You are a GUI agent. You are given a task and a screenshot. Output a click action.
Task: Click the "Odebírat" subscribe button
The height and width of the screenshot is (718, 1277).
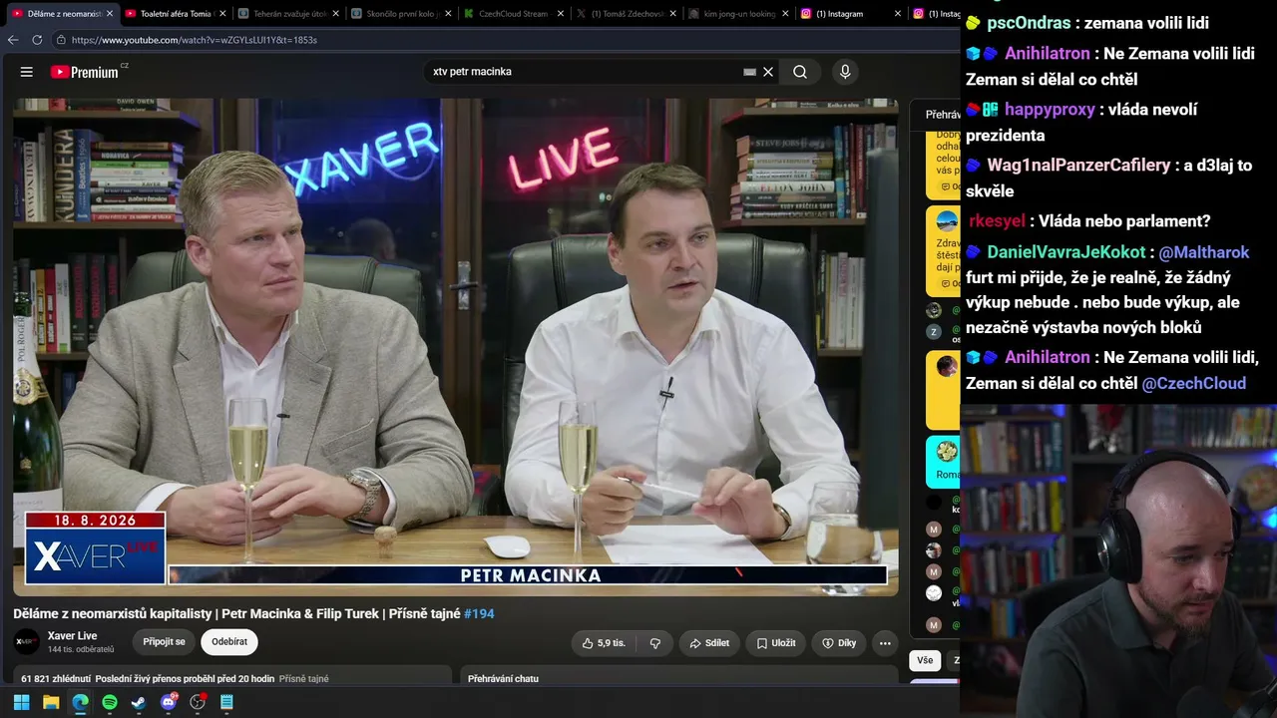(229, 642)
